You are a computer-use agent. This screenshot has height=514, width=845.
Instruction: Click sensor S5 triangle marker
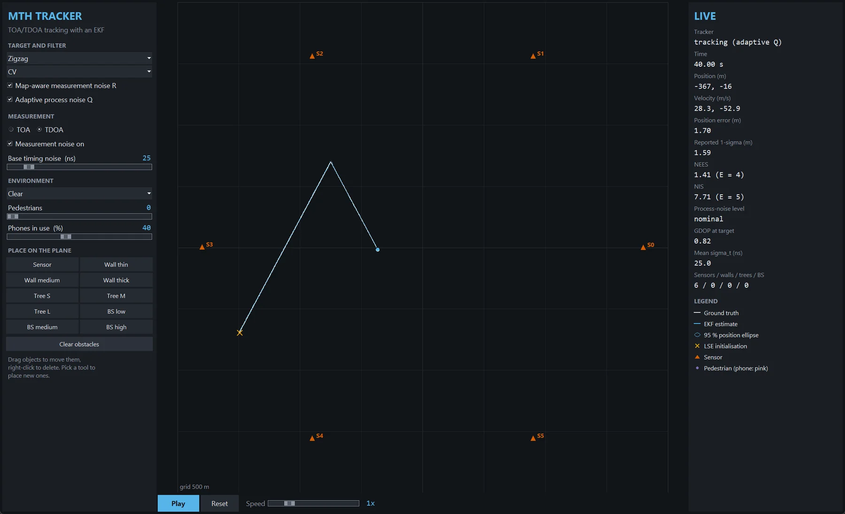533,438
